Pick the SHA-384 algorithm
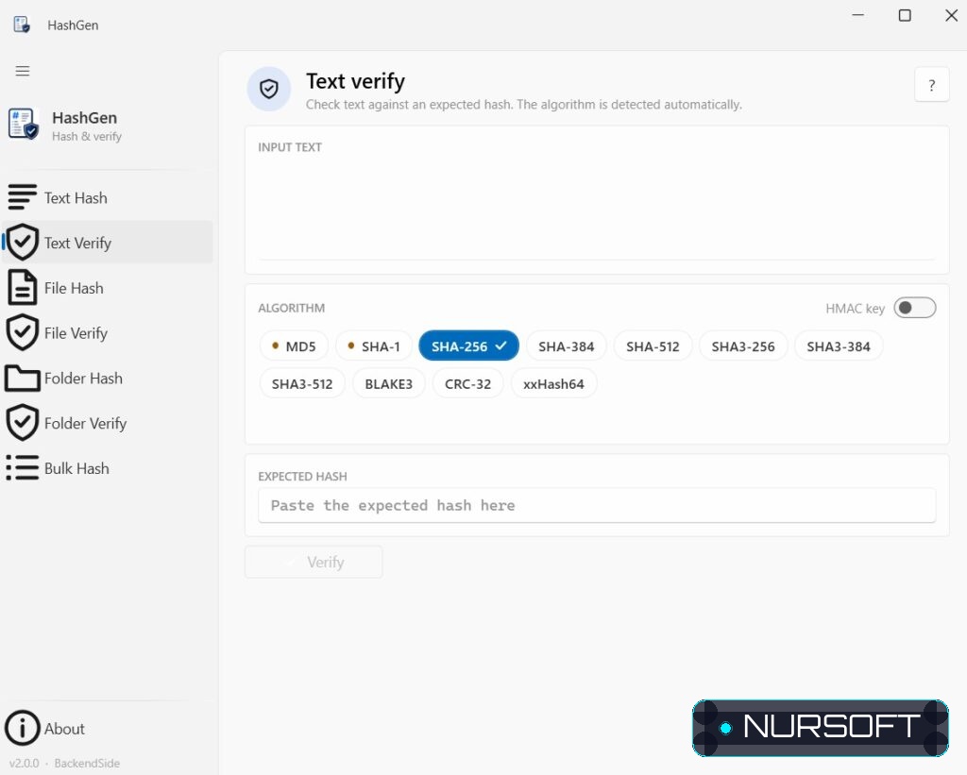The image size is (967, 775). pyautogui.click(x=567, y=346)
